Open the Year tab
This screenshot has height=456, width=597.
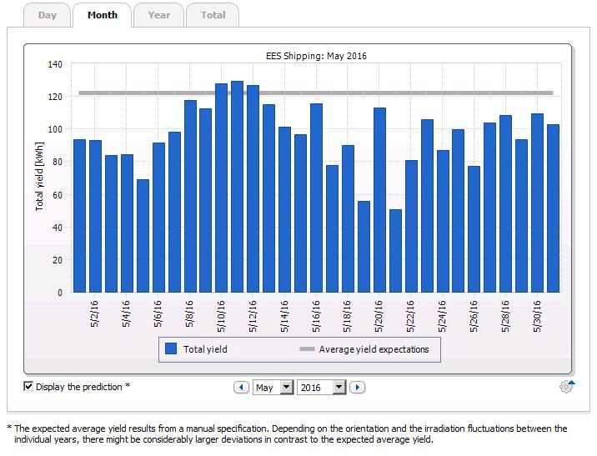159,15
